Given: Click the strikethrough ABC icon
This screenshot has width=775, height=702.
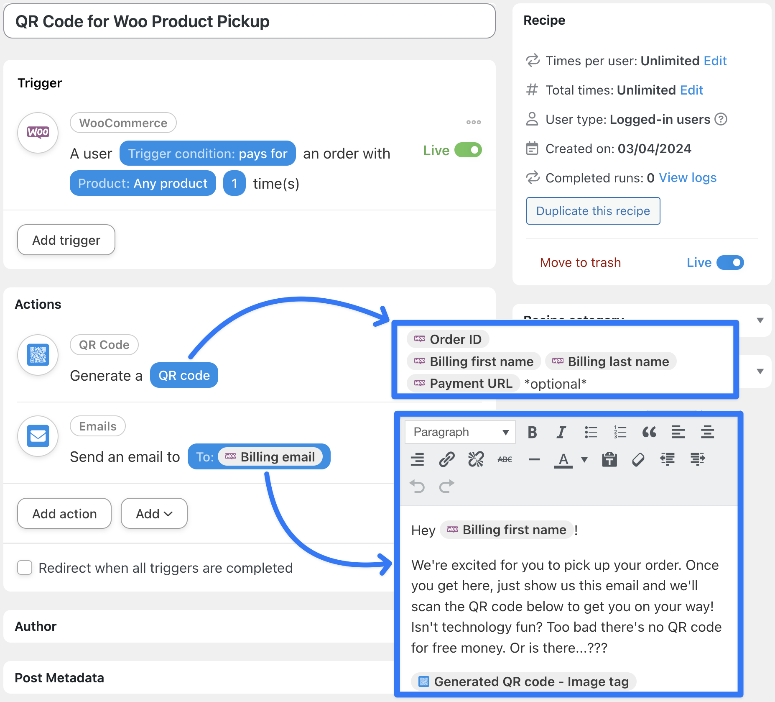Looking at the screenshot, I should pos(505,459).
